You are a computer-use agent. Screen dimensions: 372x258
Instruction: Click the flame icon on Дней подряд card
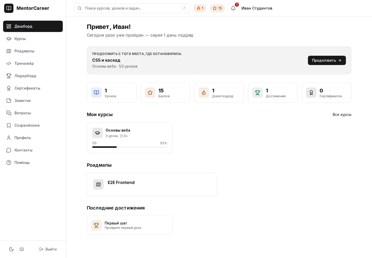204,93
